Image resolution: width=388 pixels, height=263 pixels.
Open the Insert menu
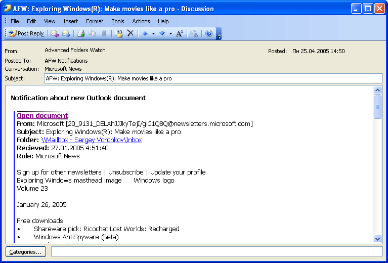click(70, 22)
